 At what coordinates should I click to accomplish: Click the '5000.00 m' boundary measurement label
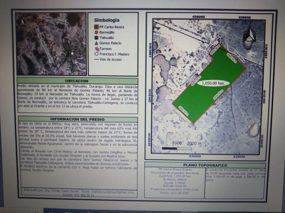pos(218,94)
